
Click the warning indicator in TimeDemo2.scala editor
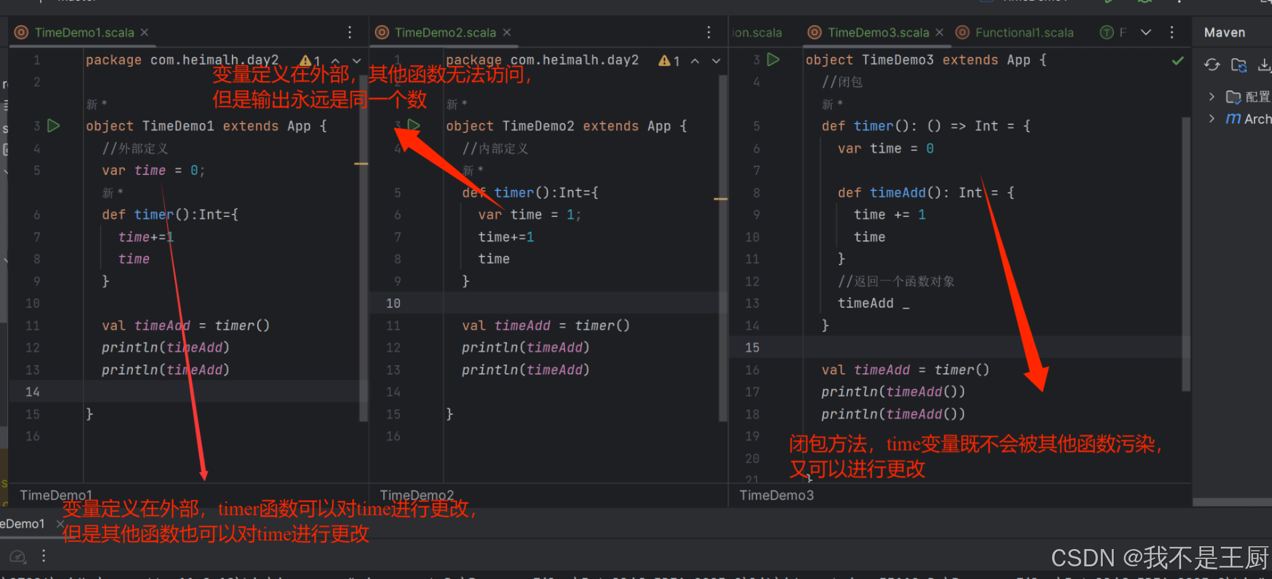click(670, 60)
